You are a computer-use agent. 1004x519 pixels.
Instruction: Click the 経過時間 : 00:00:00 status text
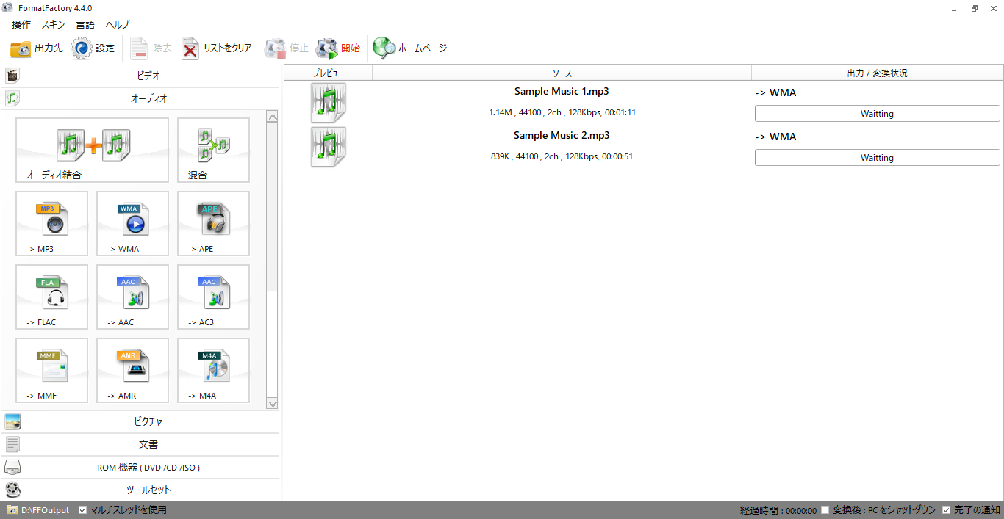click(x=778, y=510)
